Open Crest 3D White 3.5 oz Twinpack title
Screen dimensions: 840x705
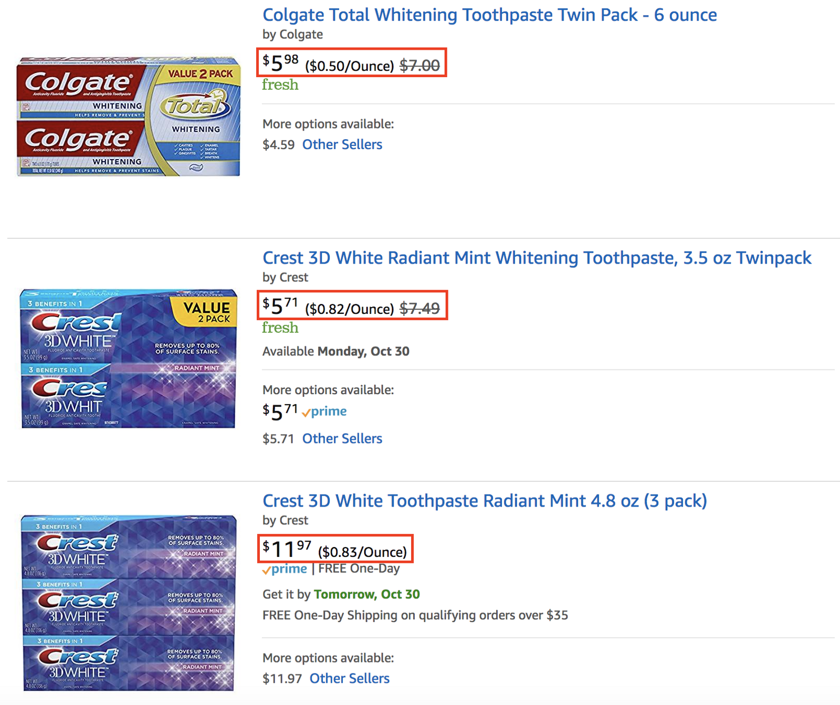537,258
